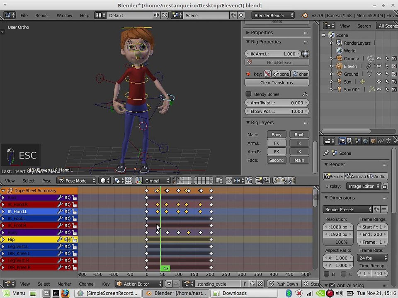This screenshot has height=298, width=398.
Task: Toggle lock on Hip channel
Action: 74,239
